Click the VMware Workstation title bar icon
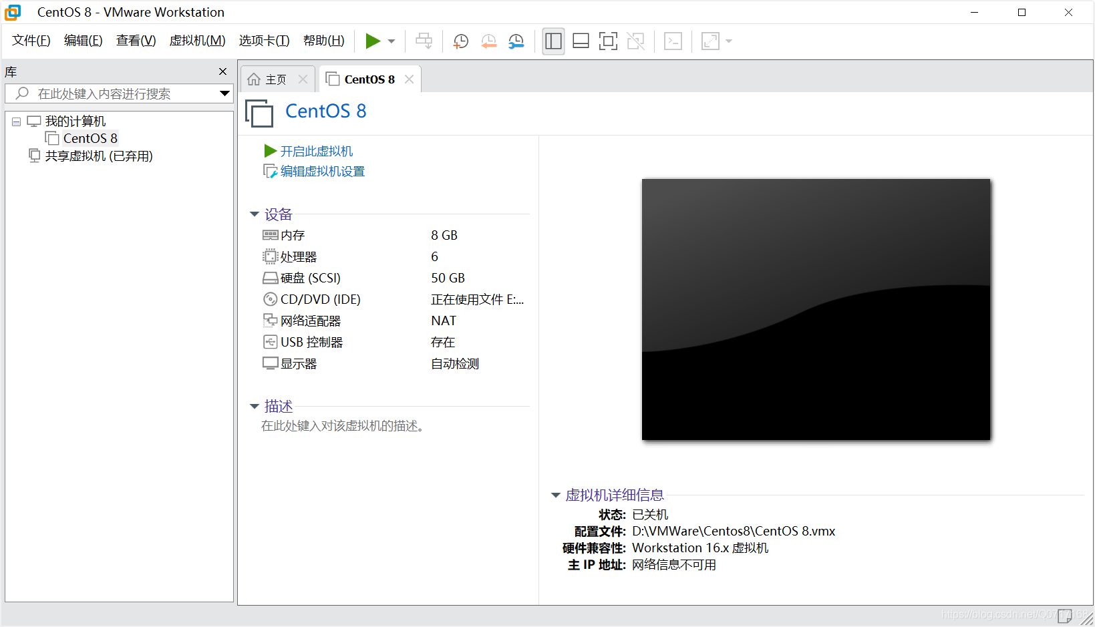This screenshot has width=1095, height=627. pyautogui.click(x=13, y=12)
